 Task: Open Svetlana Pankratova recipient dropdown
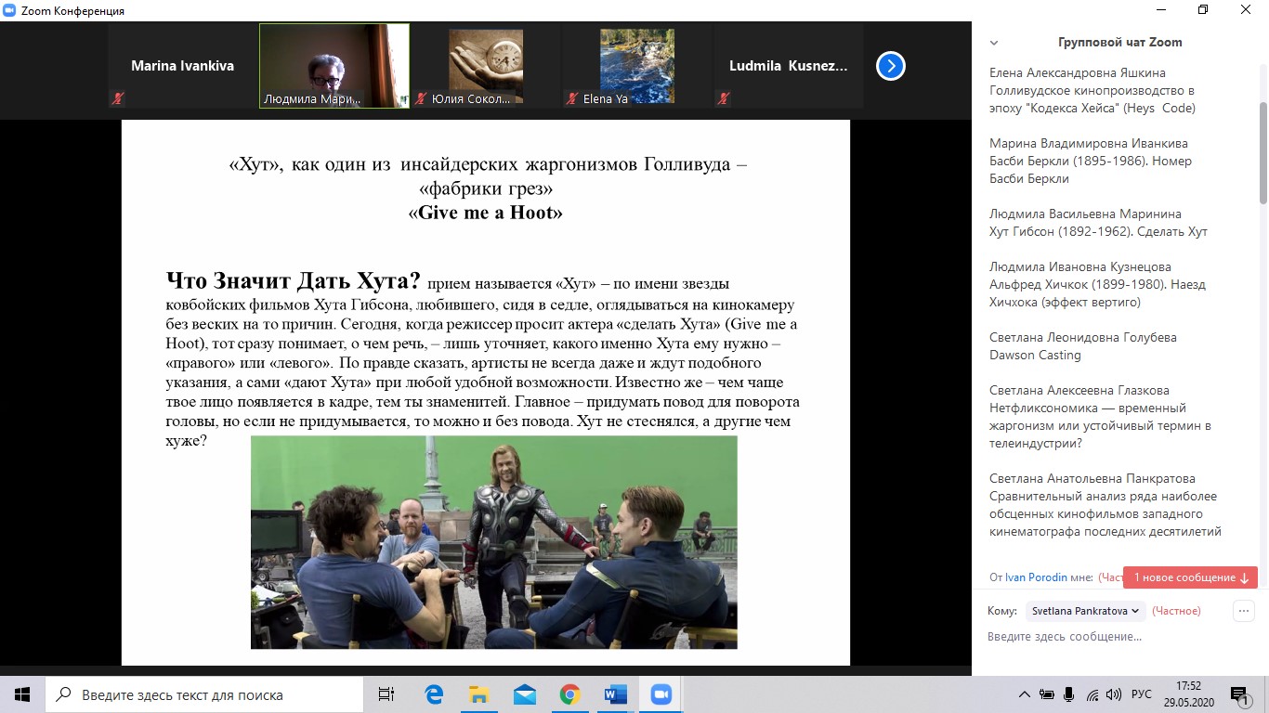click(1086, 611)
